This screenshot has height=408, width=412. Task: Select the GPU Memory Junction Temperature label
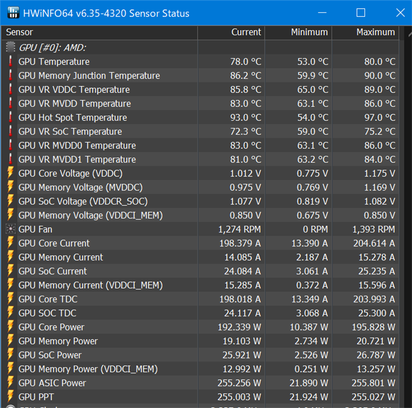point(89,76)
